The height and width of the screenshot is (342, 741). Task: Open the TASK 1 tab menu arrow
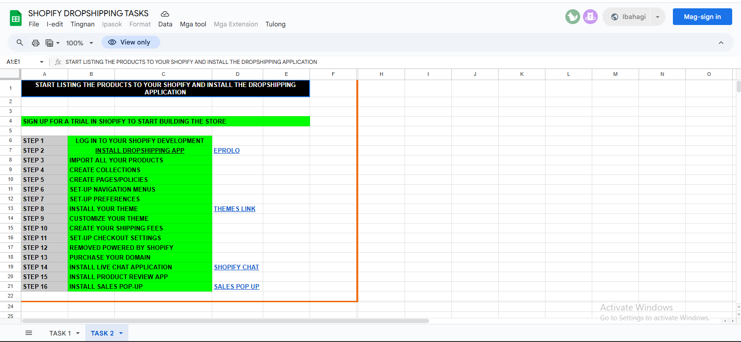pos(78,333)
